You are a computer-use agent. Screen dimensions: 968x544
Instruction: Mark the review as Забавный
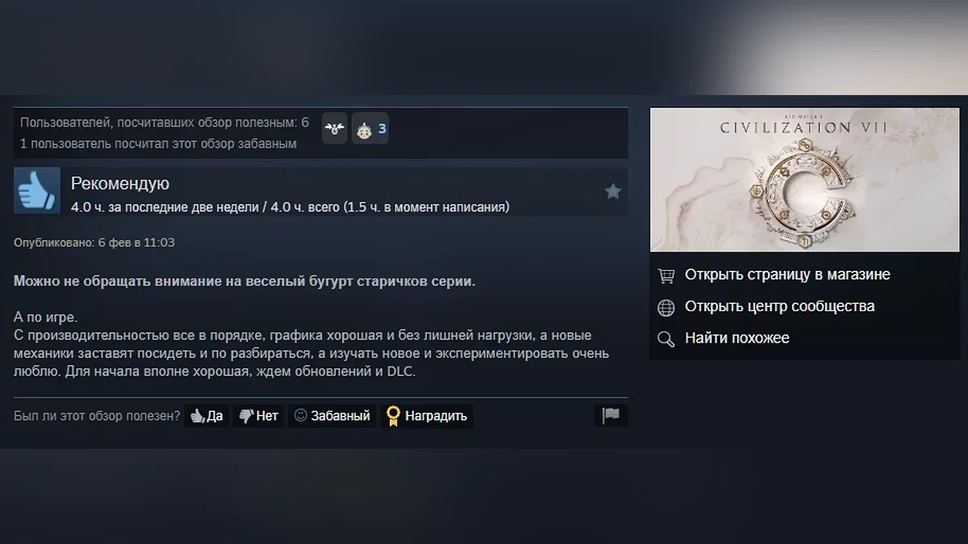[332, 416]
